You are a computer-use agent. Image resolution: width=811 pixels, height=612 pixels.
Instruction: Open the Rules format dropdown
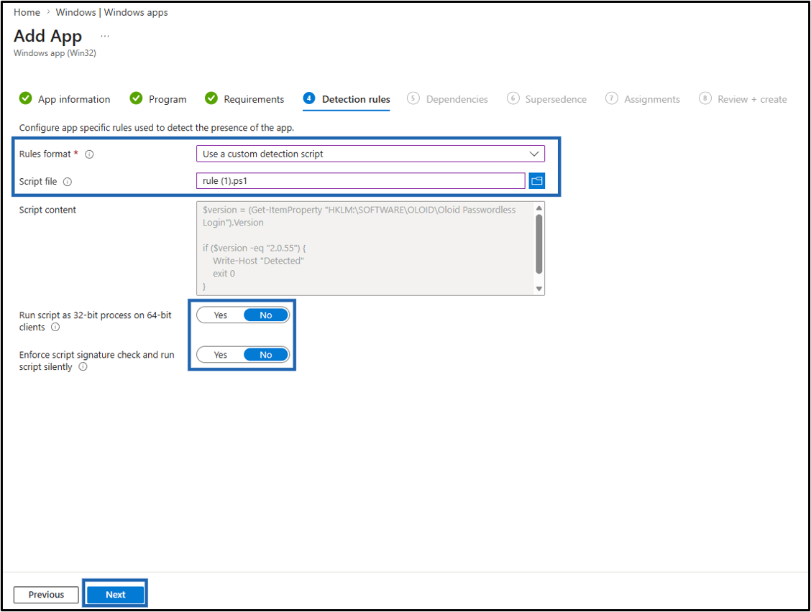pyautogui.click(x=370, y=154)
